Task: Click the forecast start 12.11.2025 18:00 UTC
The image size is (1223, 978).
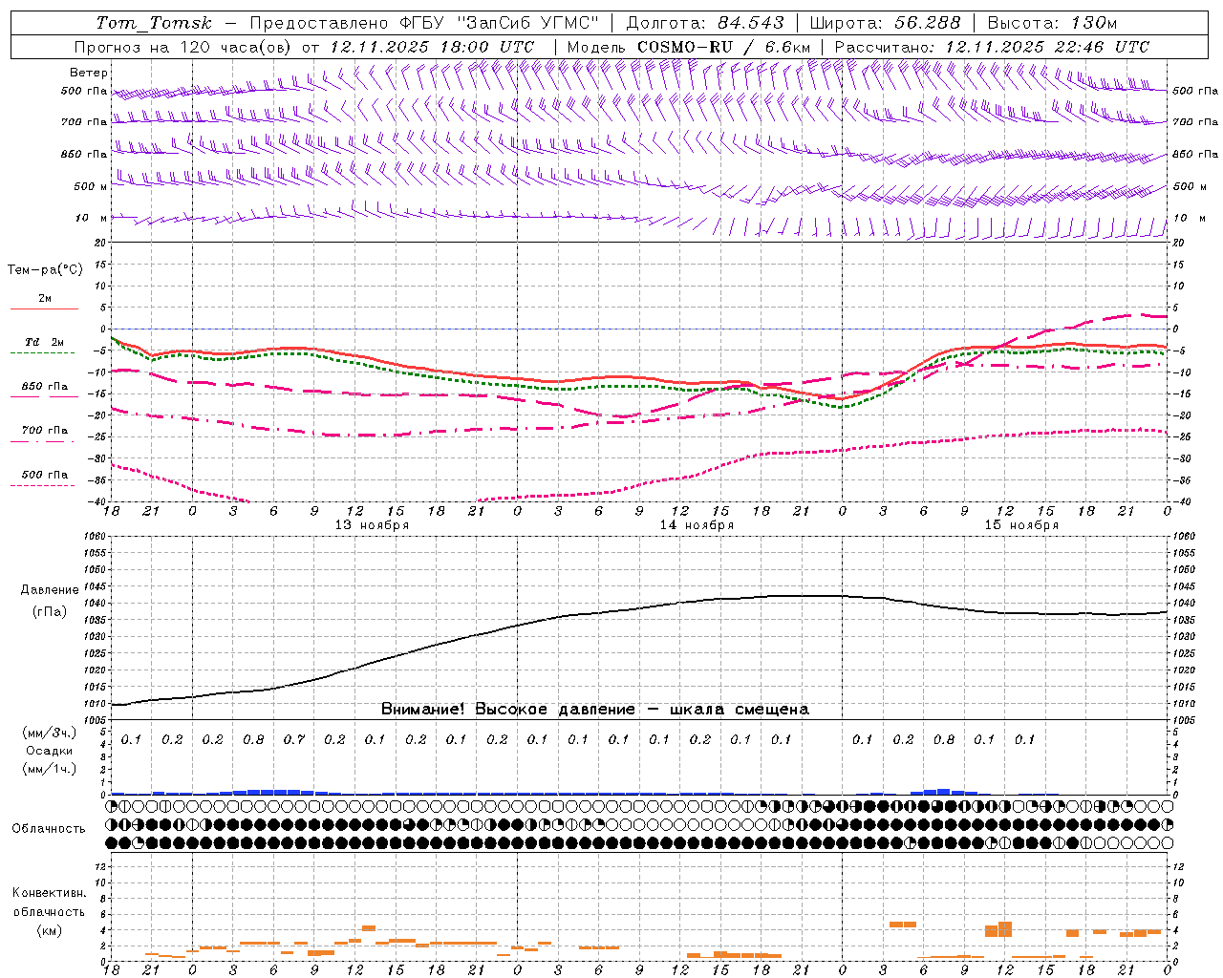Action: (x=431, y=47)
